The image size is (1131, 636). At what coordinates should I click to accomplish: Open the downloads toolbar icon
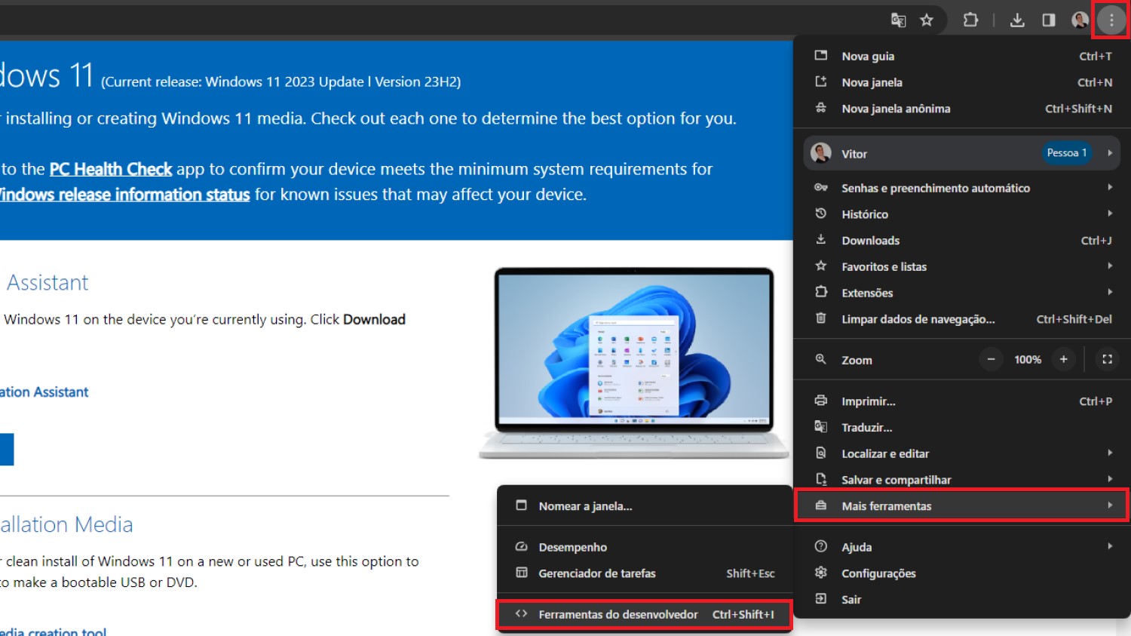click(x=1017, y=20)
